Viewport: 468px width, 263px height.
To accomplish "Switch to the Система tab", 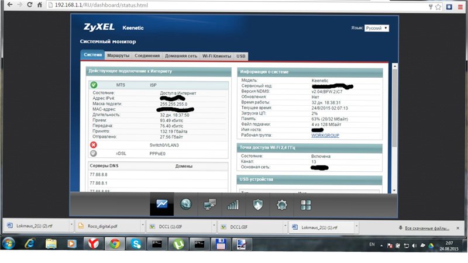I will pyautogui.click(x=92, y=55).
